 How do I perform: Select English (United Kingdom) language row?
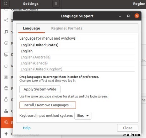tap(77, 69)
